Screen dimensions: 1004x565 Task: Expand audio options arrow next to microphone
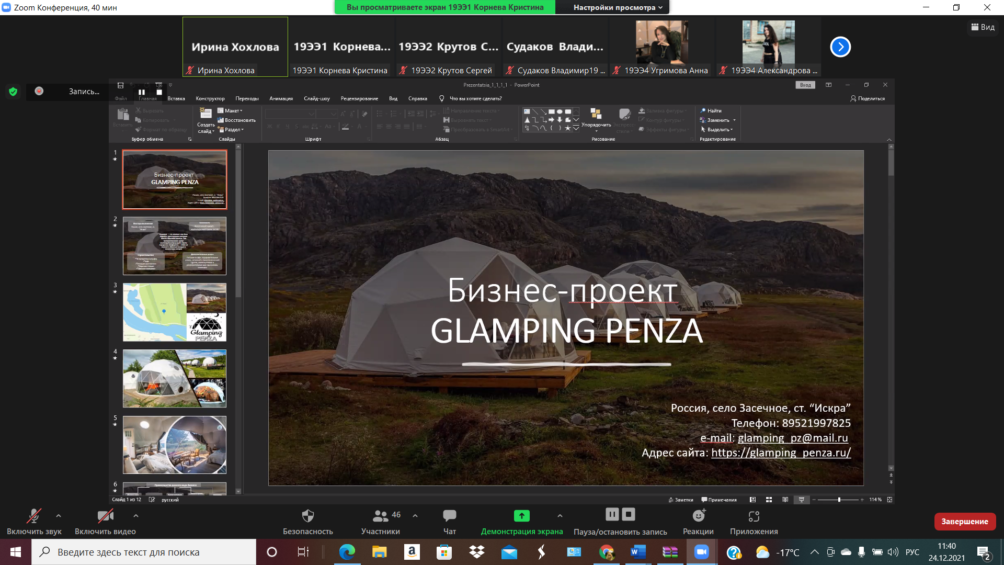(59, 516)
